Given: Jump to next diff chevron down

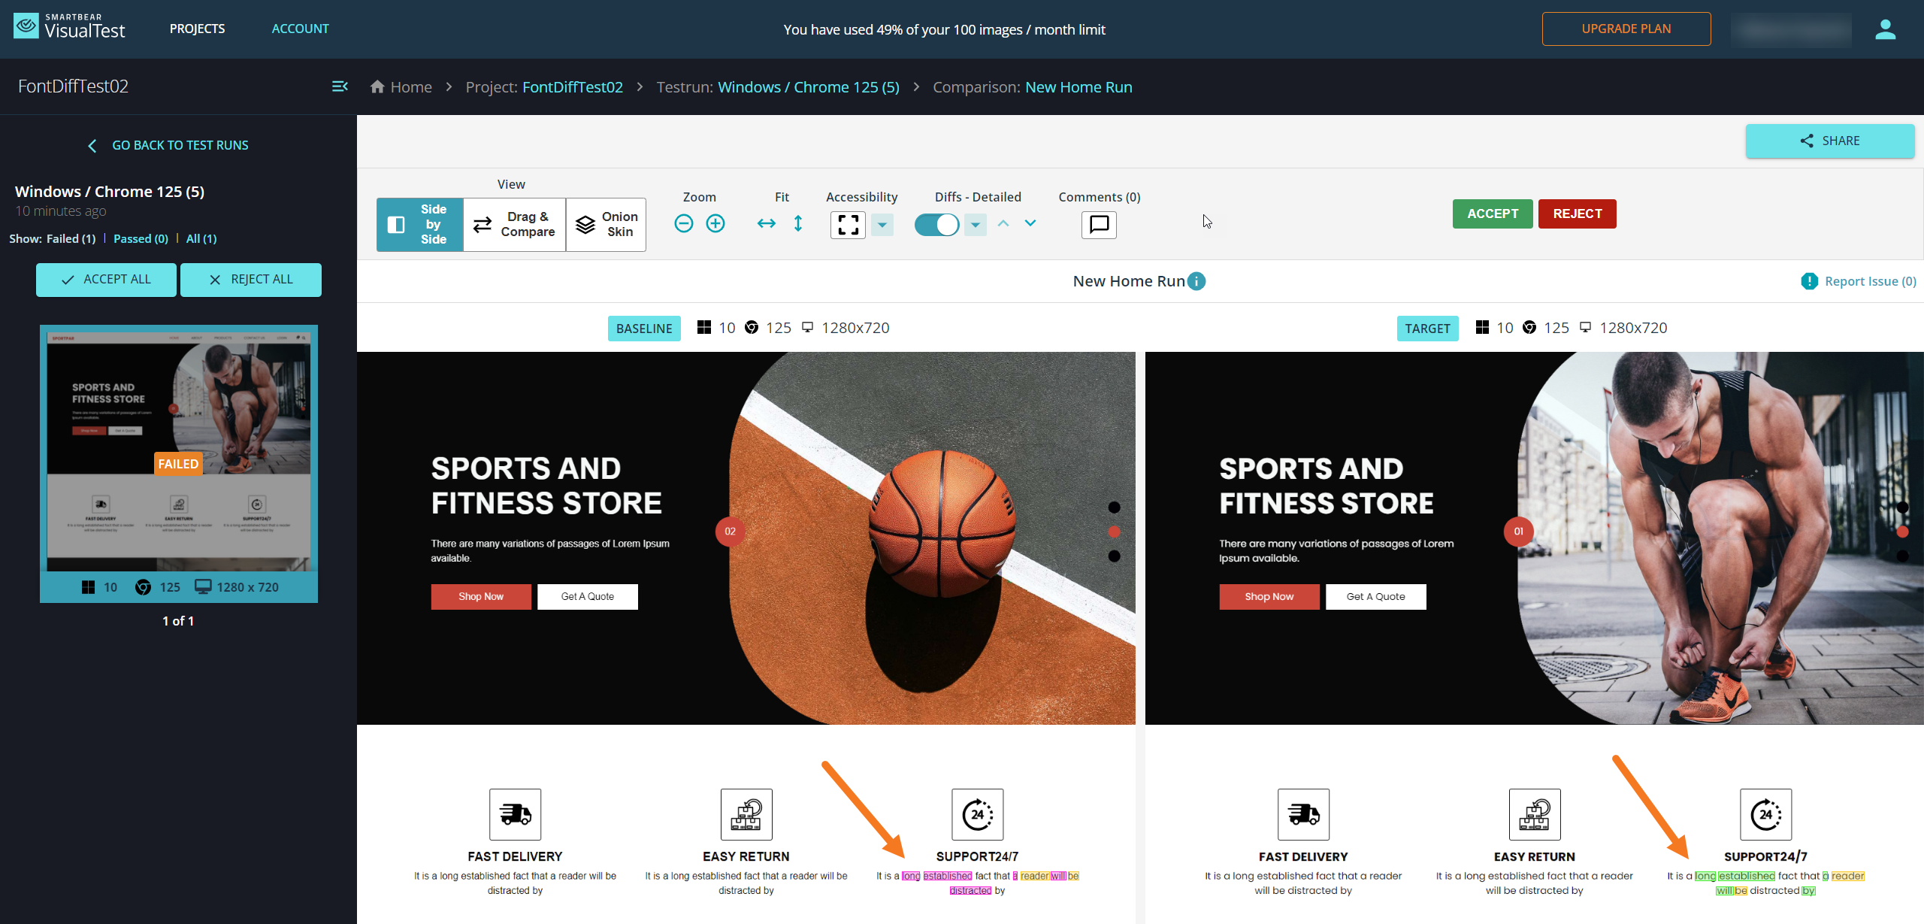Looking at the screenshot, I should [x=1030, y=223].
